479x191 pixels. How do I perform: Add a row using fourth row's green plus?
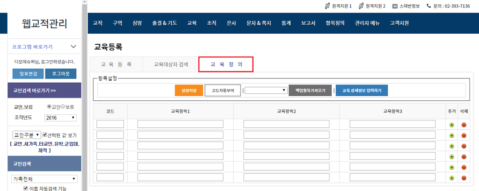tap(452, 157)
